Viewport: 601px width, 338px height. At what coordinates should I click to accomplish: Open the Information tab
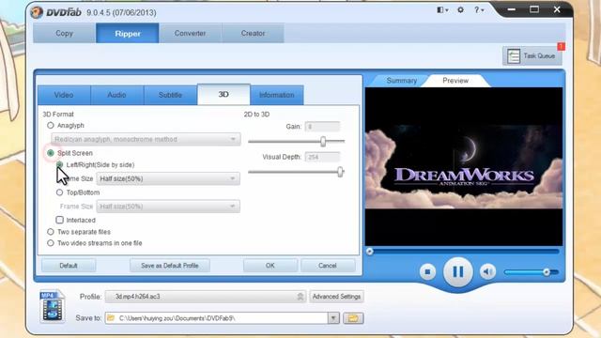click(x=277, y=95)
